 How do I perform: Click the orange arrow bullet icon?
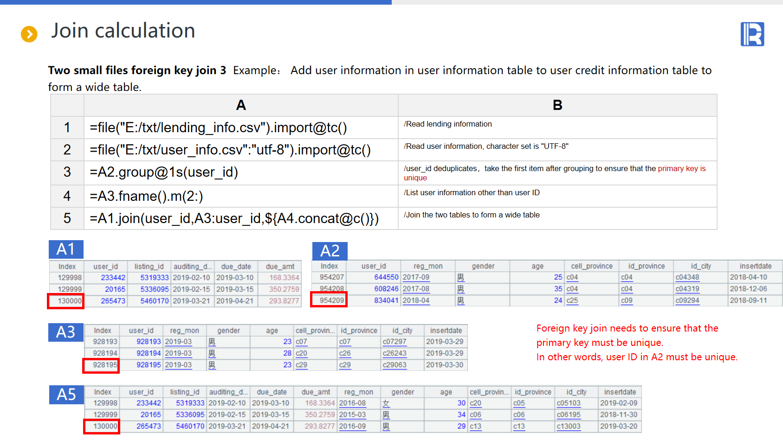[x=29, y=34]
